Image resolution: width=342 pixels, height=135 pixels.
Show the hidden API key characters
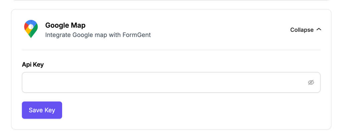point(311,83)
